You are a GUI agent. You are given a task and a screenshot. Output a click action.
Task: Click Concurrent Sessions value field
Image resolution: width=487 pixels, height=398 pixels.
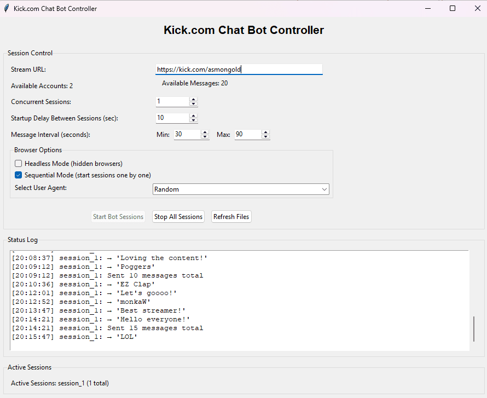coord(172,101)
